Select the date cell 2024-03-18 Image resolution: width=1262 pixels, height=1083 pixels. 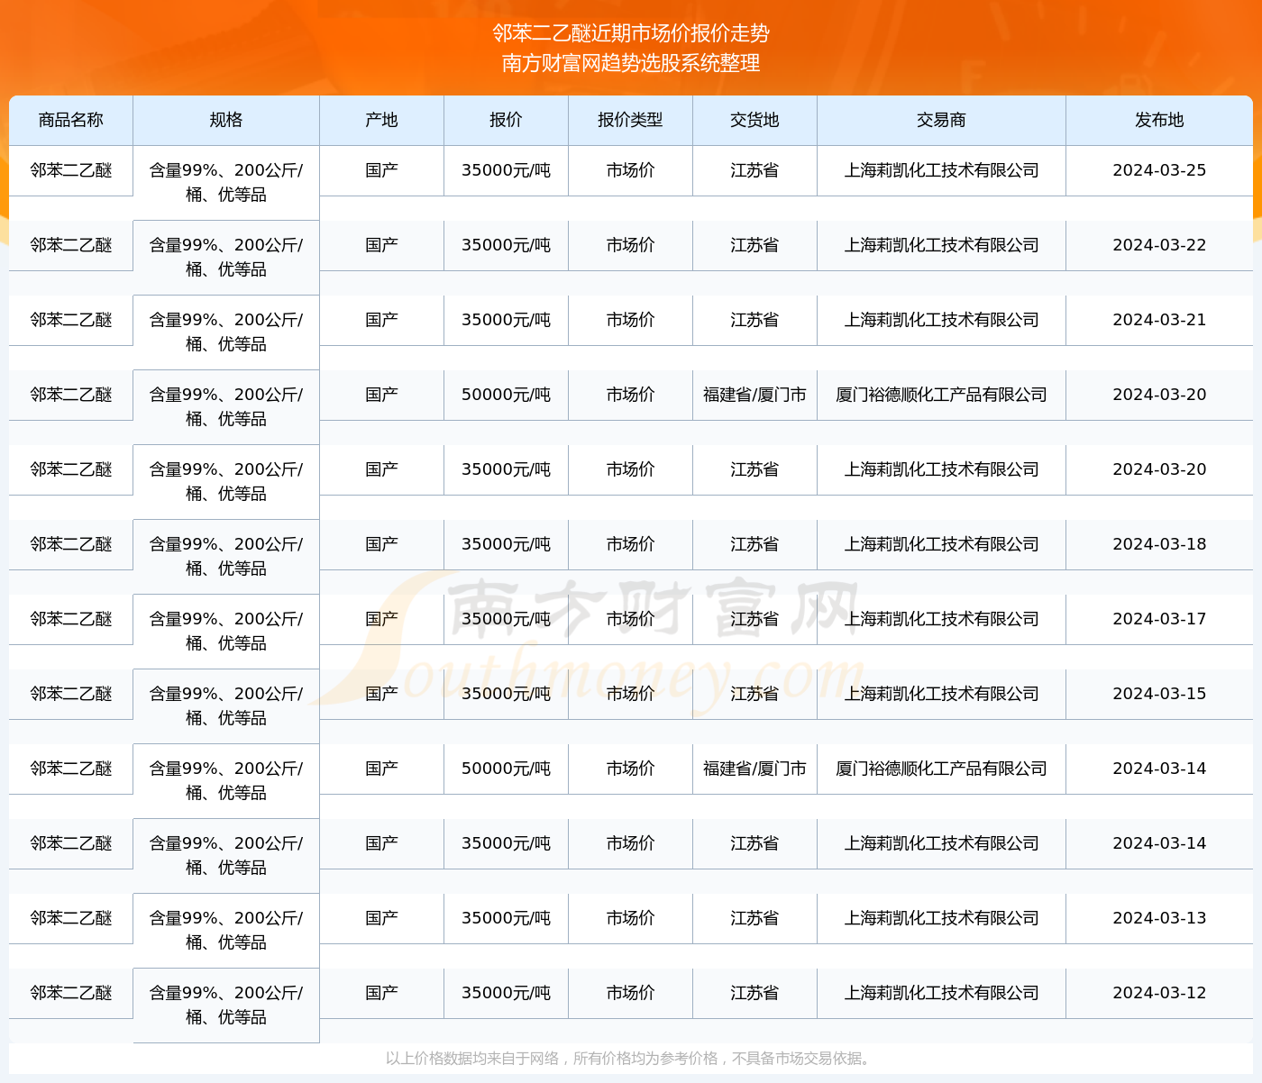[1160, 544]
